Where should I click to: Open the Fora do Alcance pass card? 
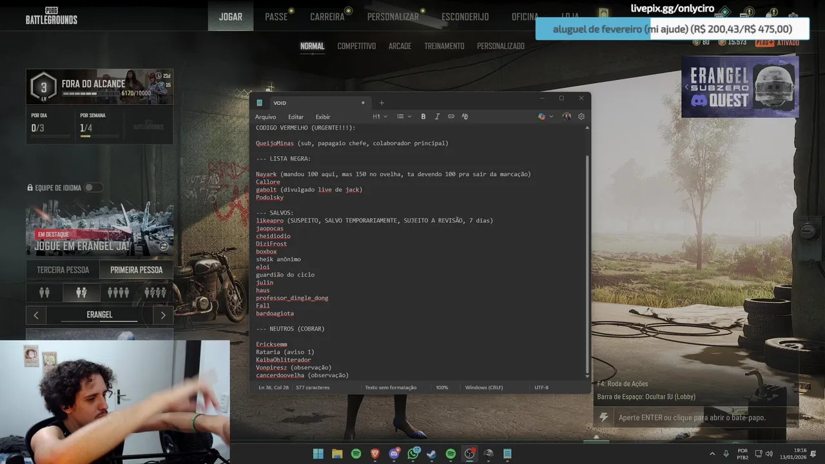tap(100, 86)
